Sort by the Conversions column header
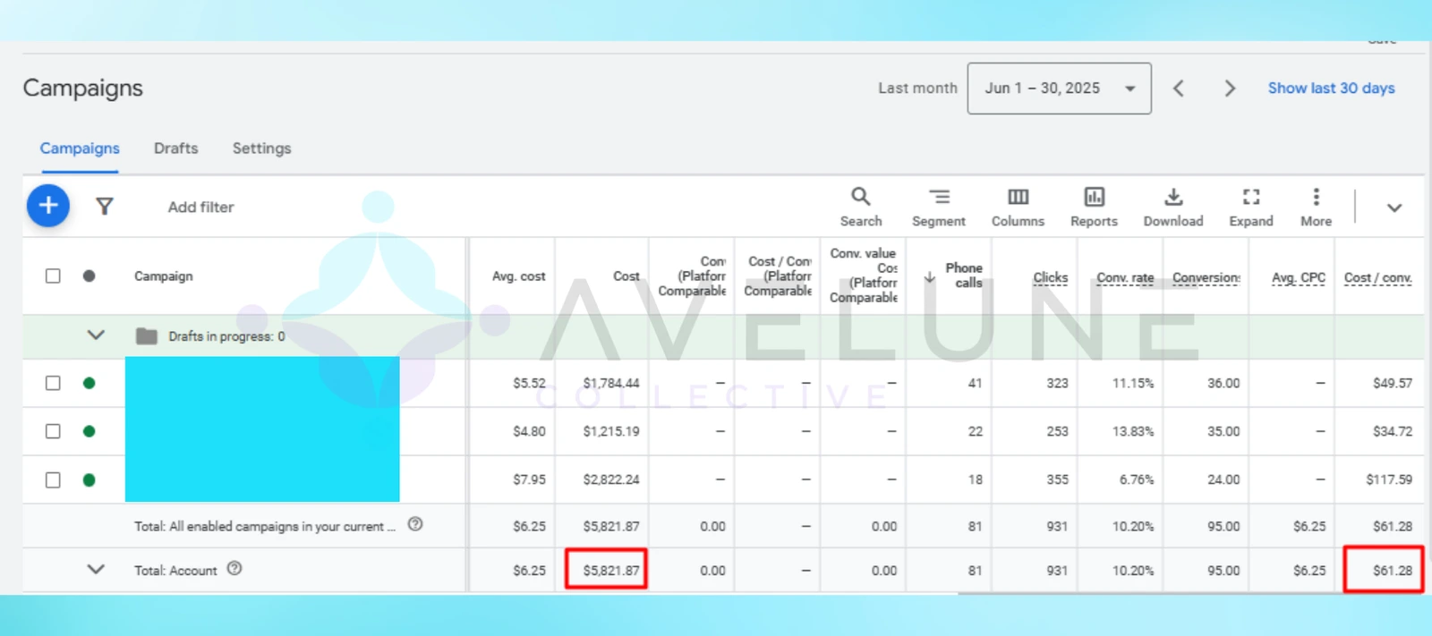The image size is (1432, 636). coord(1206,278)
